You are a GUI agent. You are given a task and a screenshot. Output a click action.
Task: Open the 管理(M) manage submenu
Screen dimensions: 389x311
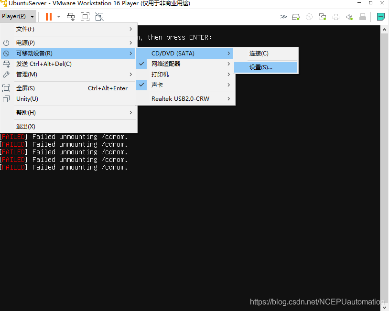click(x=69, y=75)
